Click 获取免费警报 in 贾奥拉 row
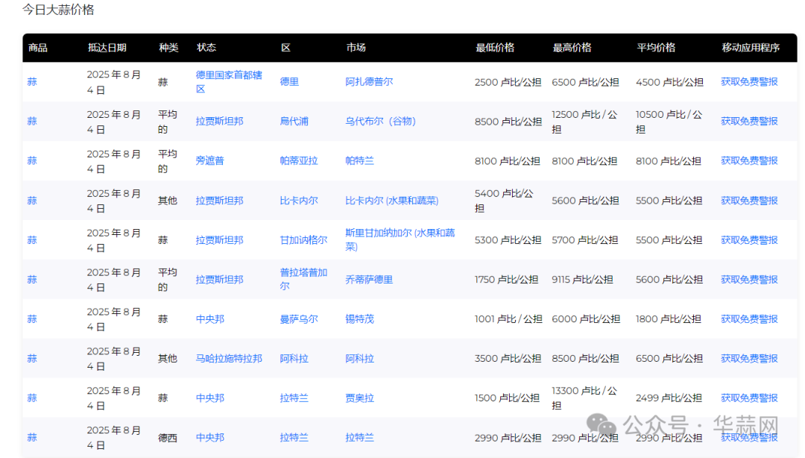The height and width of the screenshot is (458, 805). [749, 398]
